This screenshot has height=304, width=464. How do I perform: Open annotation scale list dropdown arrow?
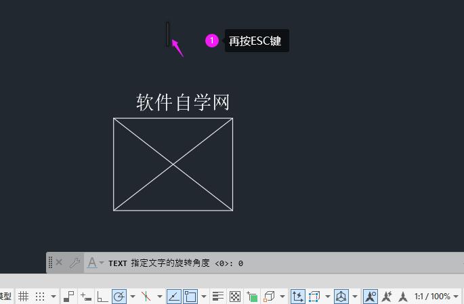(x=456, y=296)
